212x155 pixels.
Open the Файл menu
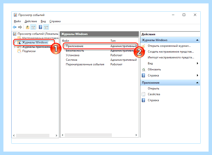[x=17, y=21]
